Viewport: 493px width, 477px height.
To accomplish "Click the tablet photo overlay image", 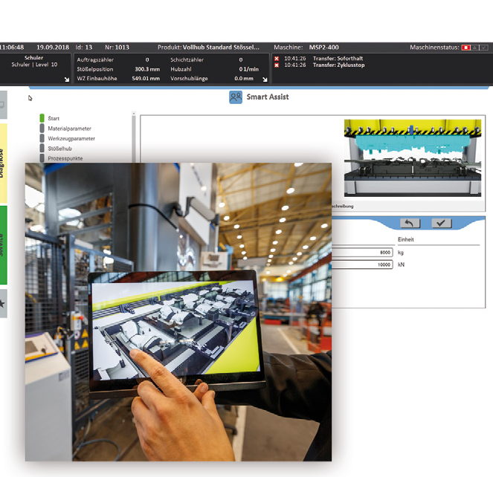I will (178, 312).
